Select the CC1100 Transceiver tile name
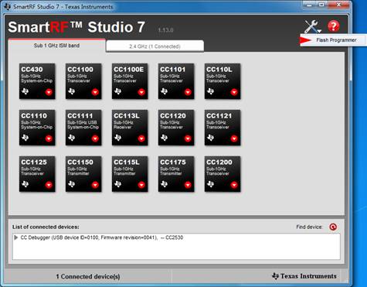The image size is (367, 287). (80, 70)
